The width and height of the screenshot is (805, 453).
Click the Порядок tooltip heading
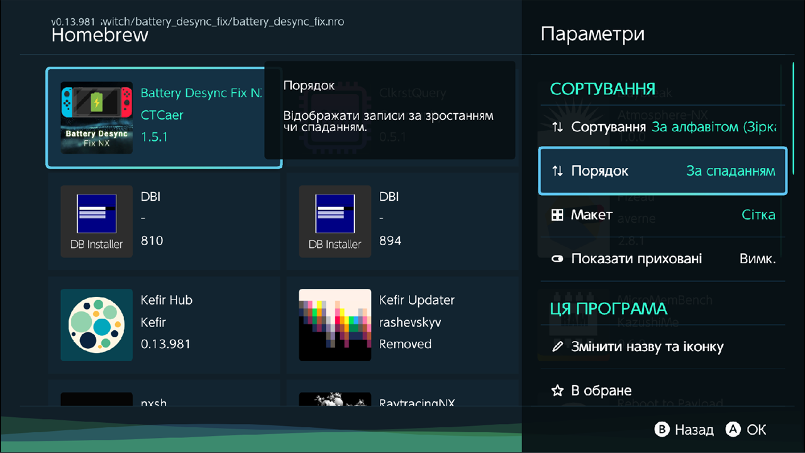pyautogui.click(x=309, y=86)
